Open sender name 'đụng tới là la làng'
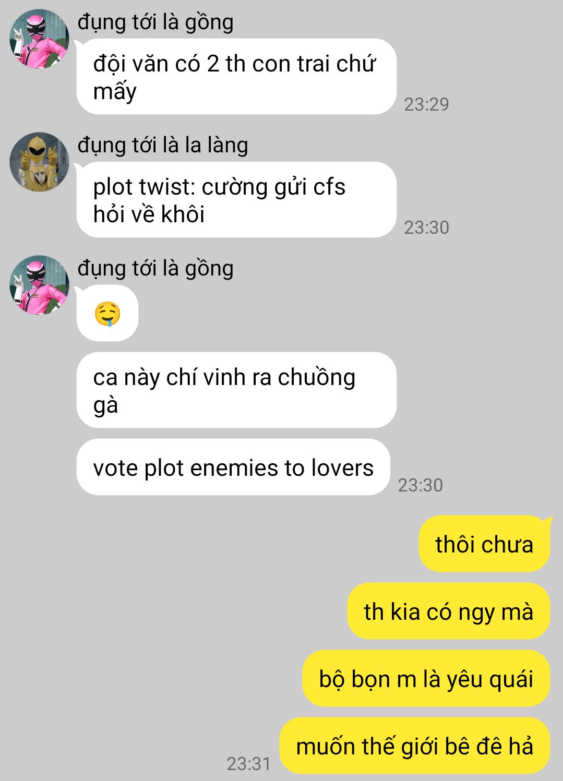Screen dimensions: 563x781 163,145
